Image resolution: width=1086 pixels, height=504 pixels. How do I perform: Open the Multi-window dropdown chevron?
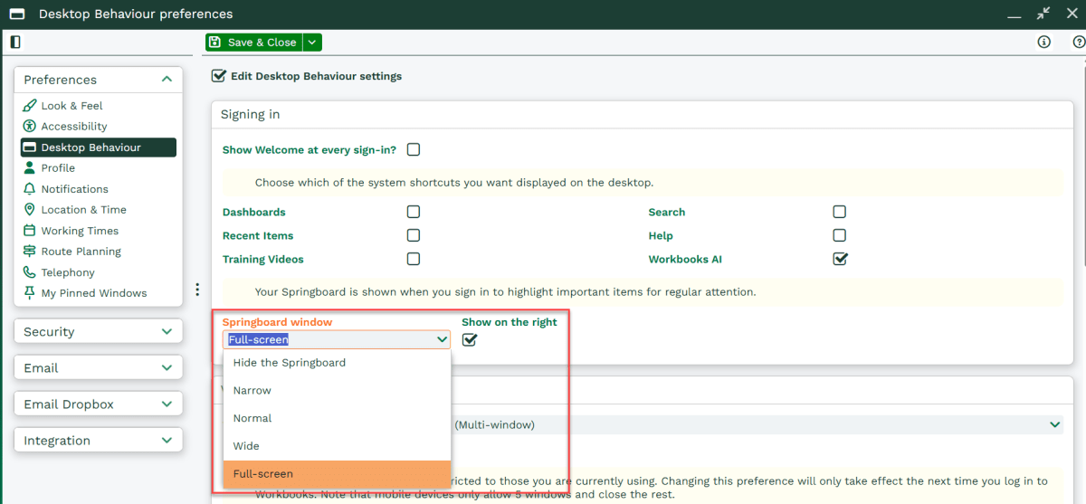coord(1055,424)
